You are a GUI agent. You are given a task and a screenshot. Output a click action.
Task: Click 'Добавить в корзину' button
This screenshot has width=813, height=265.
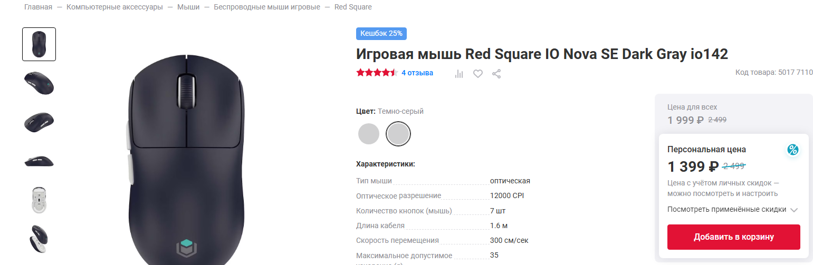coord(733,237)
